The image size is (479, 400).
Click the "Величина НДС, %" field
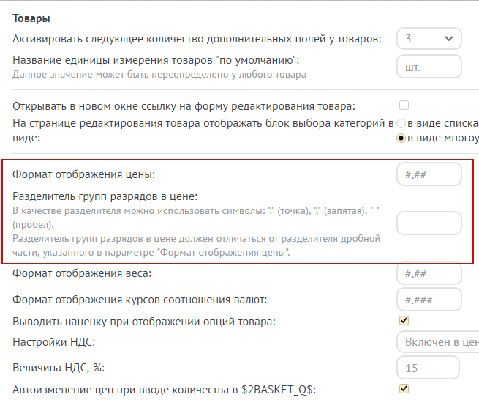tap(429, 367)
